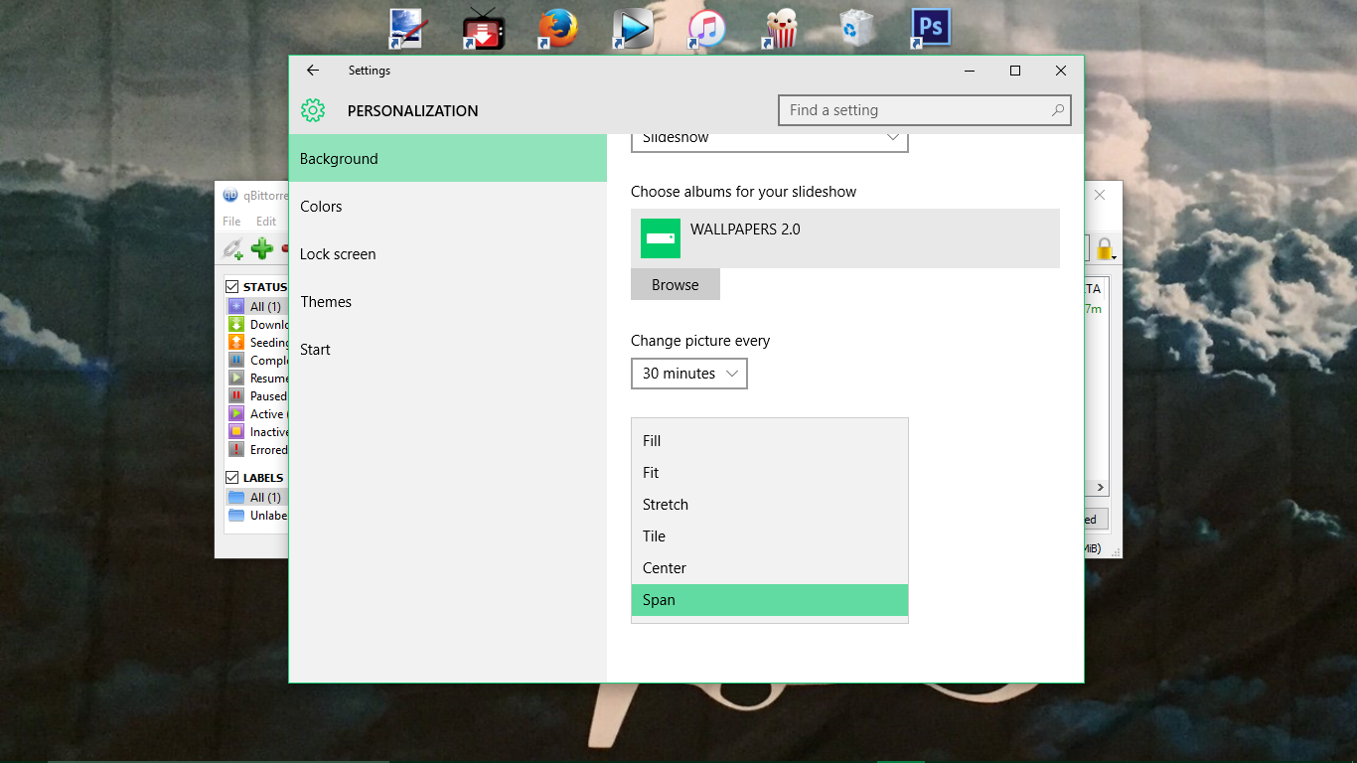
Task: Open the Themes section in sidebar
Action: click(326, 302)
